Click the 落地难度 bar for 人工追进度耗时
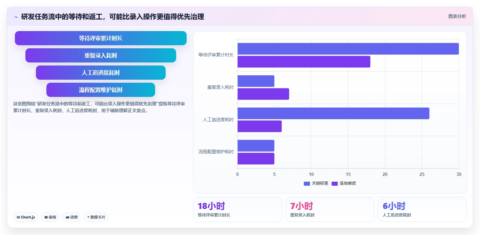Viewport: 480px width, 235px height. (259, 126)
